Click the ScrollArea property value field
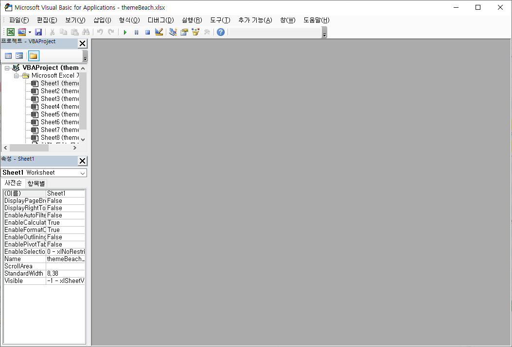512x347 pixels. [65, 266]
